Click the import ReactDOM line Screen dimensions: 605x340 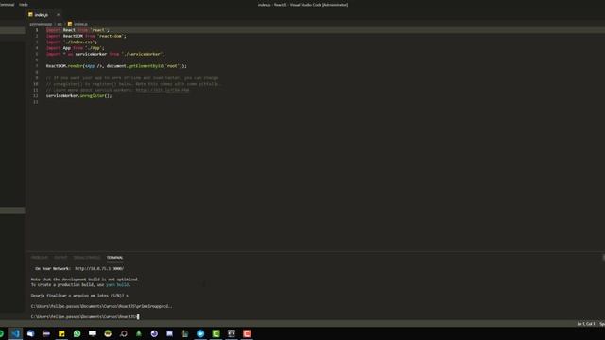click(x=86, y=36)
